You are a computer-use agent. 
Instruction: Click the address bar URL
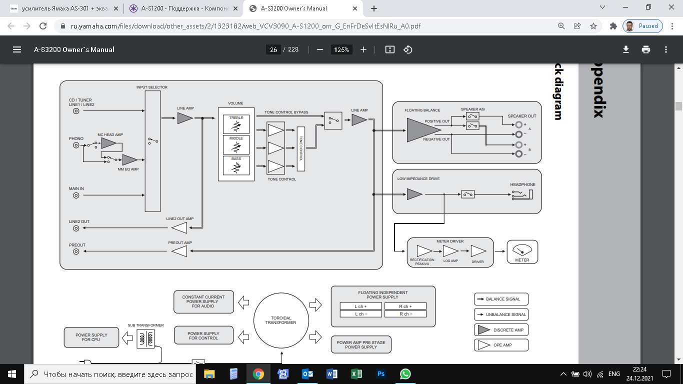point(245,26)
